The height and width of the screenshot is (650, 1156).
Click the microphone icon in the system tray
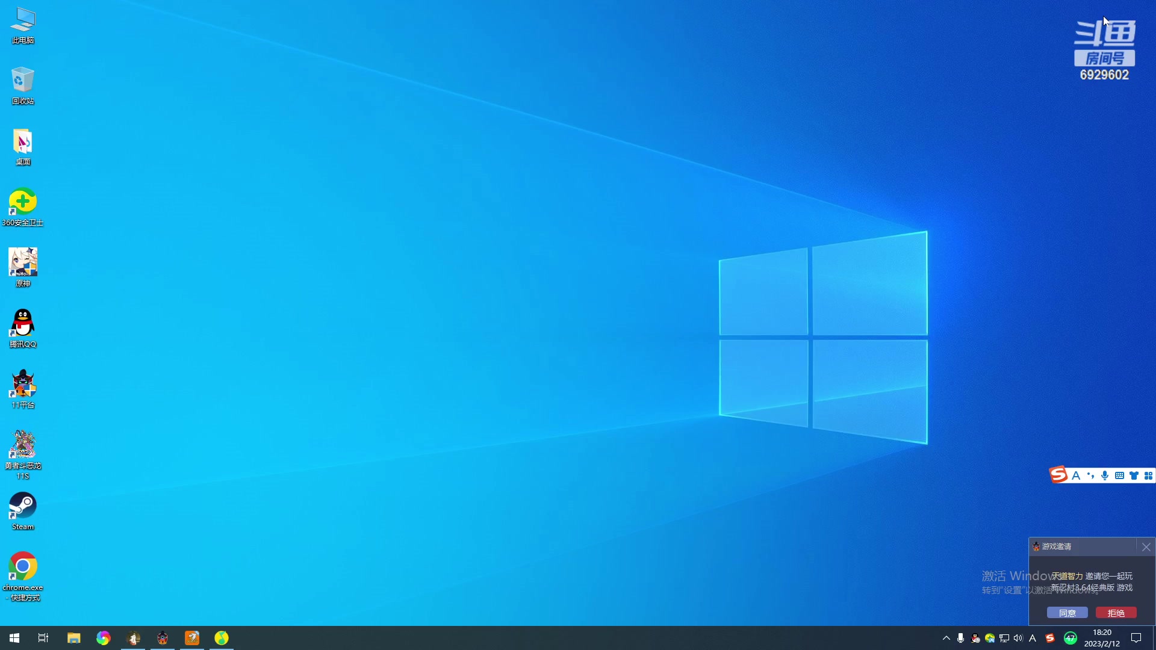pos(961,638)
